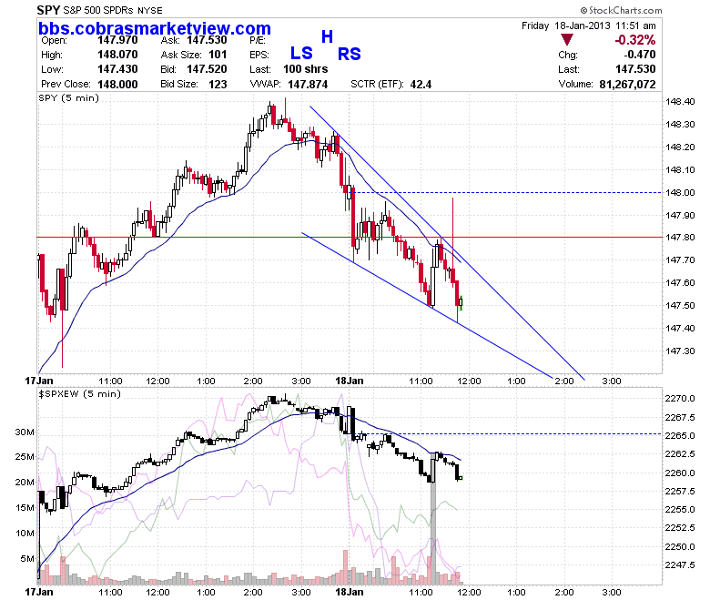Click the 18Jan date label on lower chart axis
The height and width of the screenshot is (600, 710).
click(x=350, y=592)
